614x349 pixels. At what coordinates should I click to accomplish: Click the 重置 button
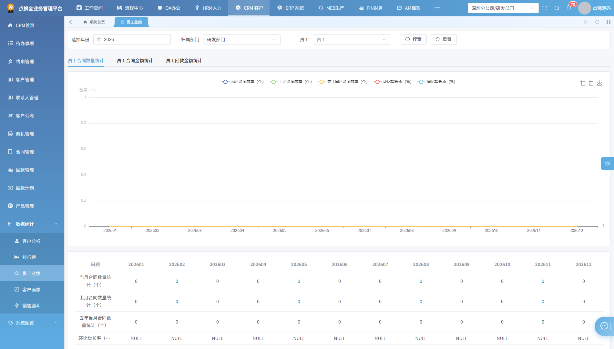(444, 39)
